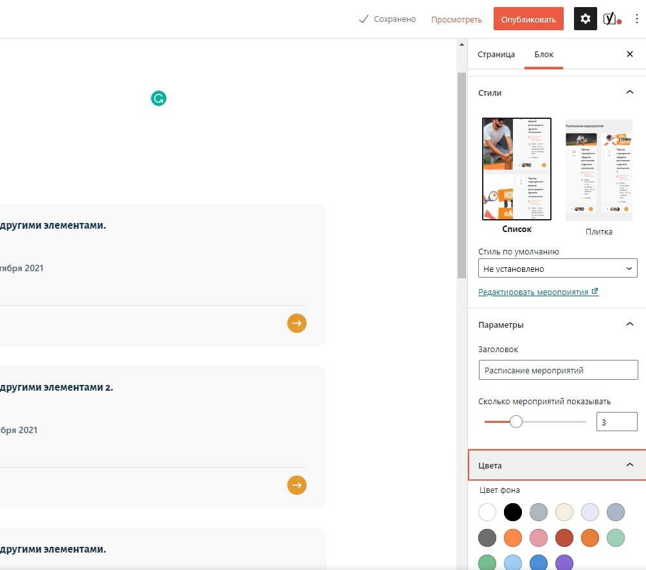Collapse the Цвета panel
Image resolution: width=646 pixels, height=570 pixels.
tap(629, 465)
